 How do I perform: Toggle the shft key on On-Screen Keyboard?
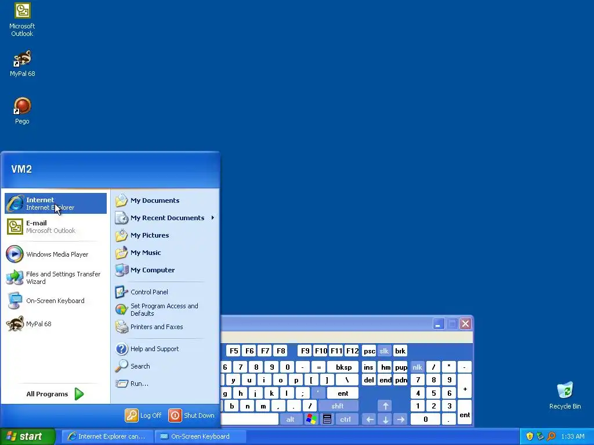(338, 406)
